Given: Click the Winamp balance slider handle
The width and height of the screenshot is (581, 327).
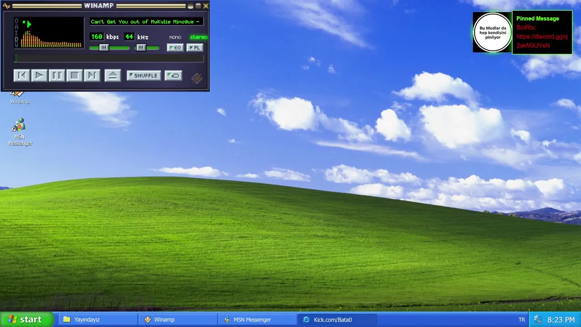Looking at the screenshot, I should (x=141, y=47).
